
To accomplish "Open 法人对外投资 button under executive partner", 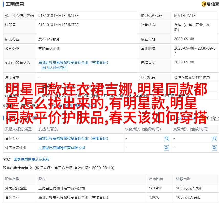I will [x=54, y=68].
